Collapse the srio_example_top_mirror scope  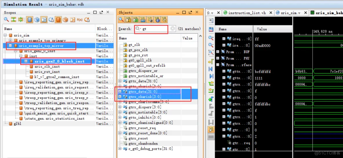(x=10, y=46)
